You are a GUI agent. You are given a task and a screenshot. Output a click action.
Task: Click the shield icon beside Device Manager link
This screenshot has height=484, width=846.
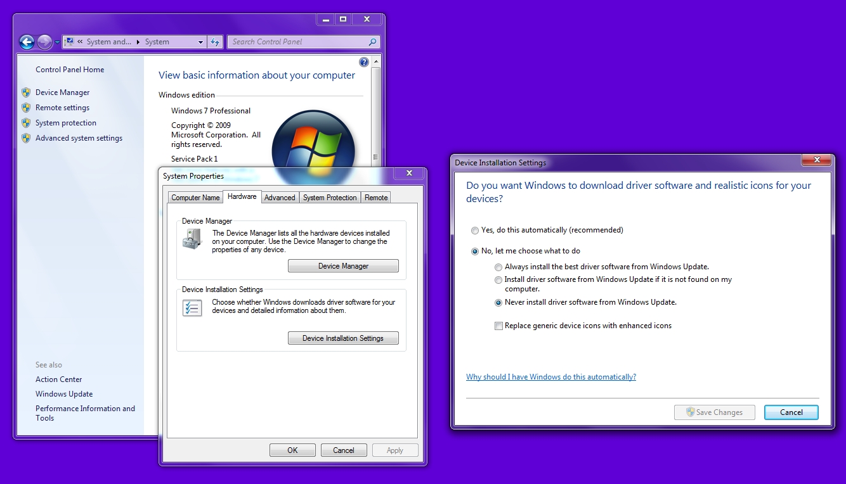pyautogui.click(x=26, y=92)
